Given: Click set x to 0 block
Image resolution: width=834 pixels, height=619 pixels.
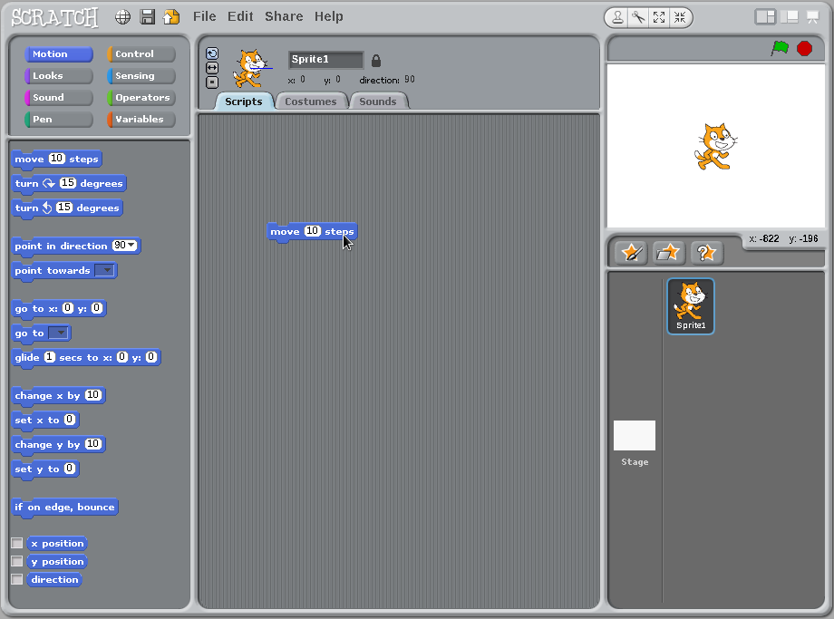Looking at the screenshot, I should 45,420.
